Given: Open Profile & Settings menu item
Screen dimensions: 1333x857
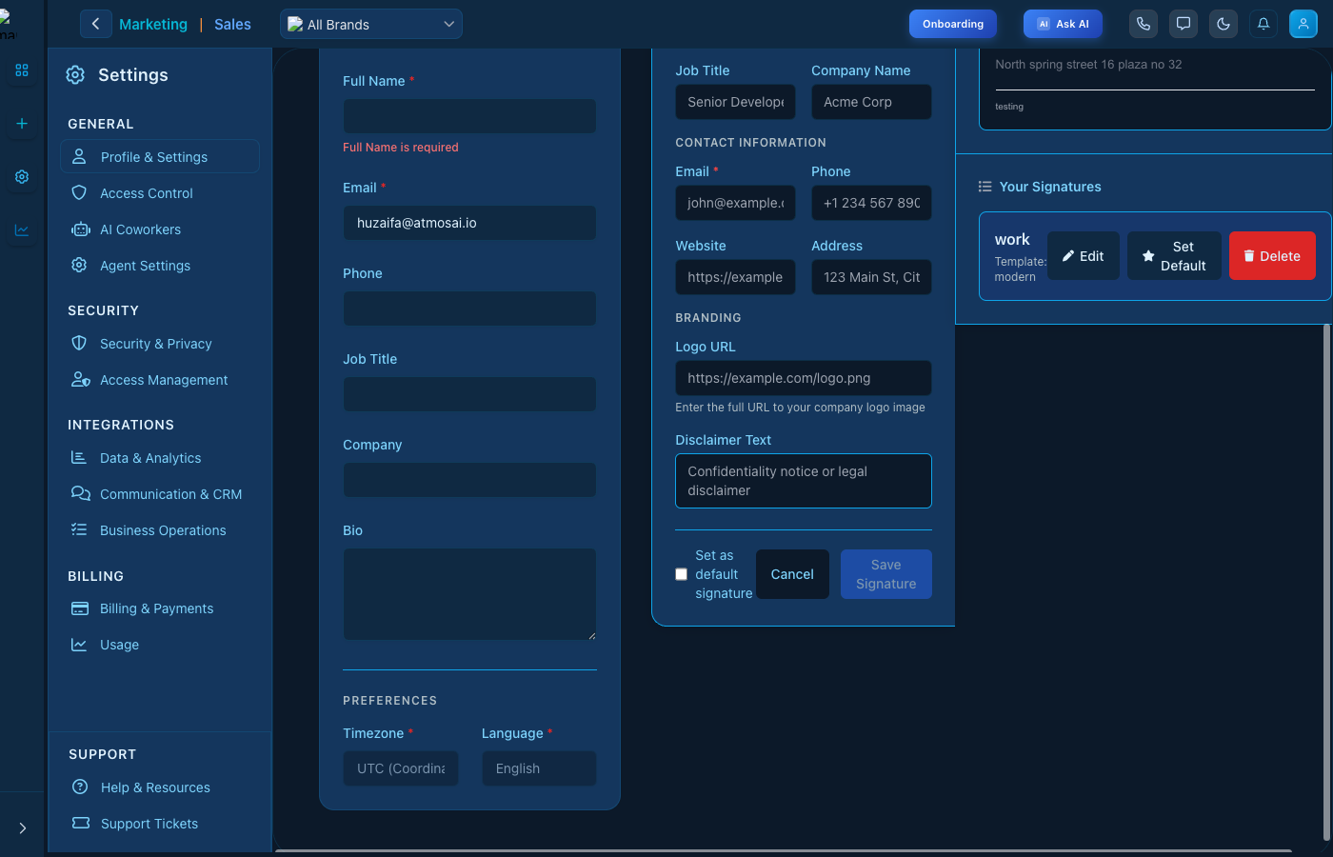Looking at the screenshot, I should point(160,156).
